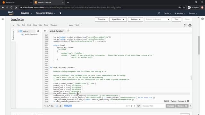The image size is (205, 115).
Task: Select lambda_function.py in file tree
Action: (31, 34)
